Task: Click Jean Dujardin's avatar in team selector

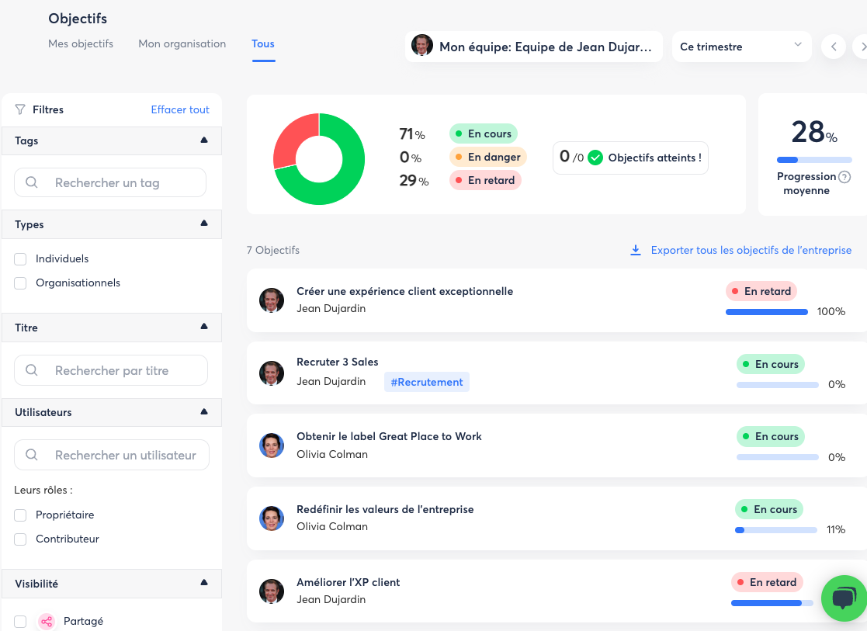Action: click(x=422, y=46)
